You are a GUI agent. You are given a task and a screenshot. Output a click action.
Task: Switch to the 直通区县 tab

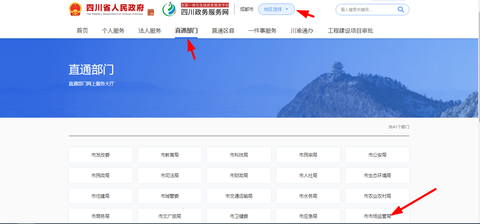point(223,31)
